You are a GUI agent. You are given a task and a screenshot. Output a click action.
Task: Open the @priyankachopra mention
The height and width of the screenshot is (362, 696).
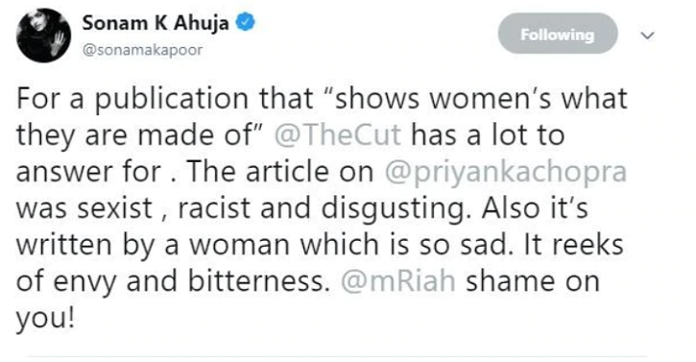point(506,172)
